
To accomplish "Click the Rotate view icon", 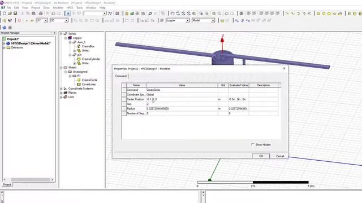I will pyautogui.click(x=178, y=14).
